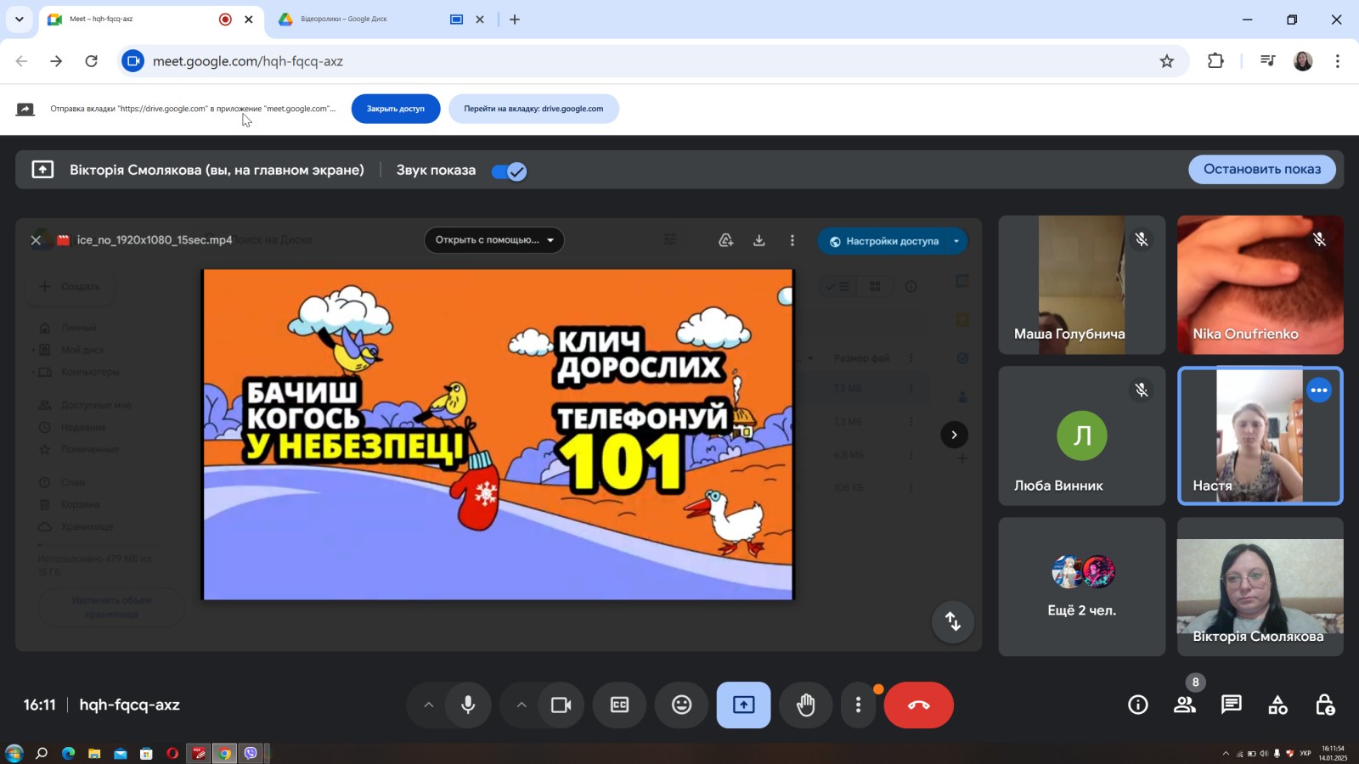
Task: Click the swap layout arrows button
Action: 953,621
